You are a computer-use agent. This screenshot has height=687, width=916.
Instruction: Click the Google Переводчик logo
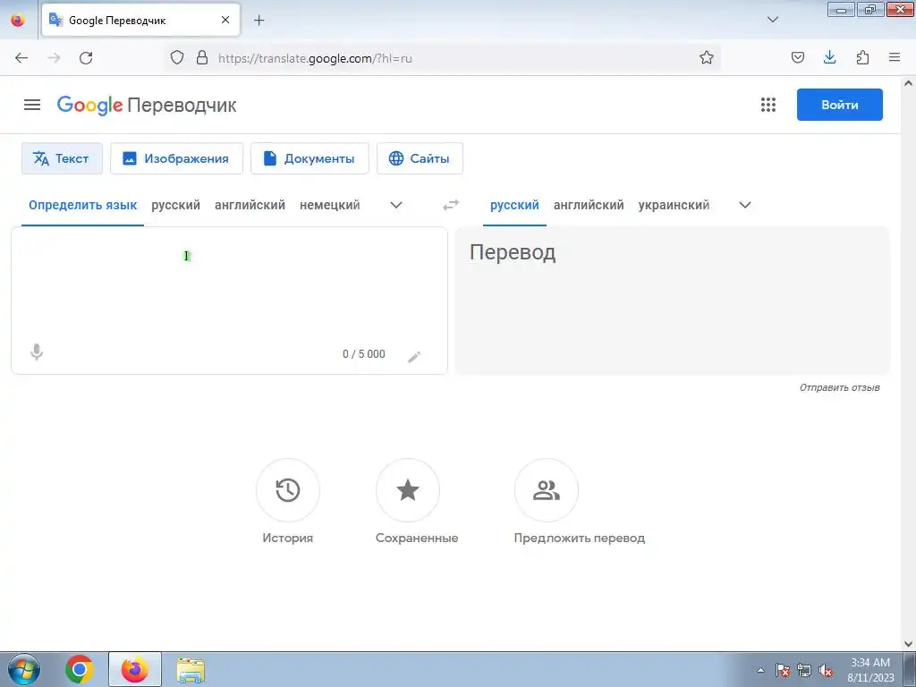point(147,106)
